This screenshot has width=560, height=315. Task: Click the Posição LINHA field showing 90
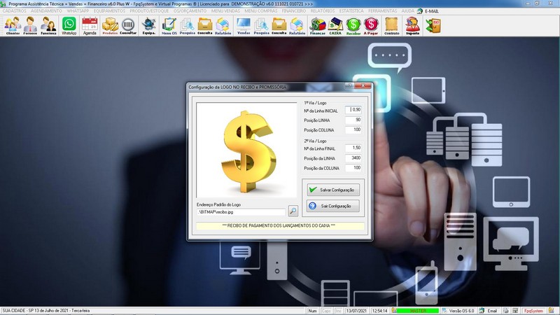click(353, 120)
